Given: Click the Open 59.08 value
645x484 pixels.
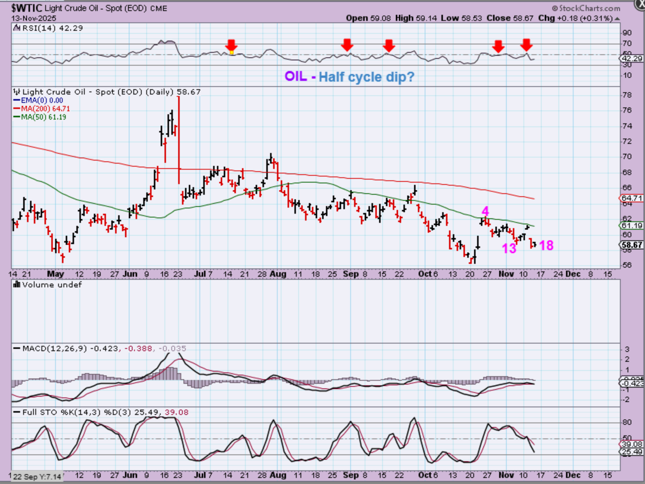Looking at the screenshot, I should pyautogui.click(x=368, y=18).
